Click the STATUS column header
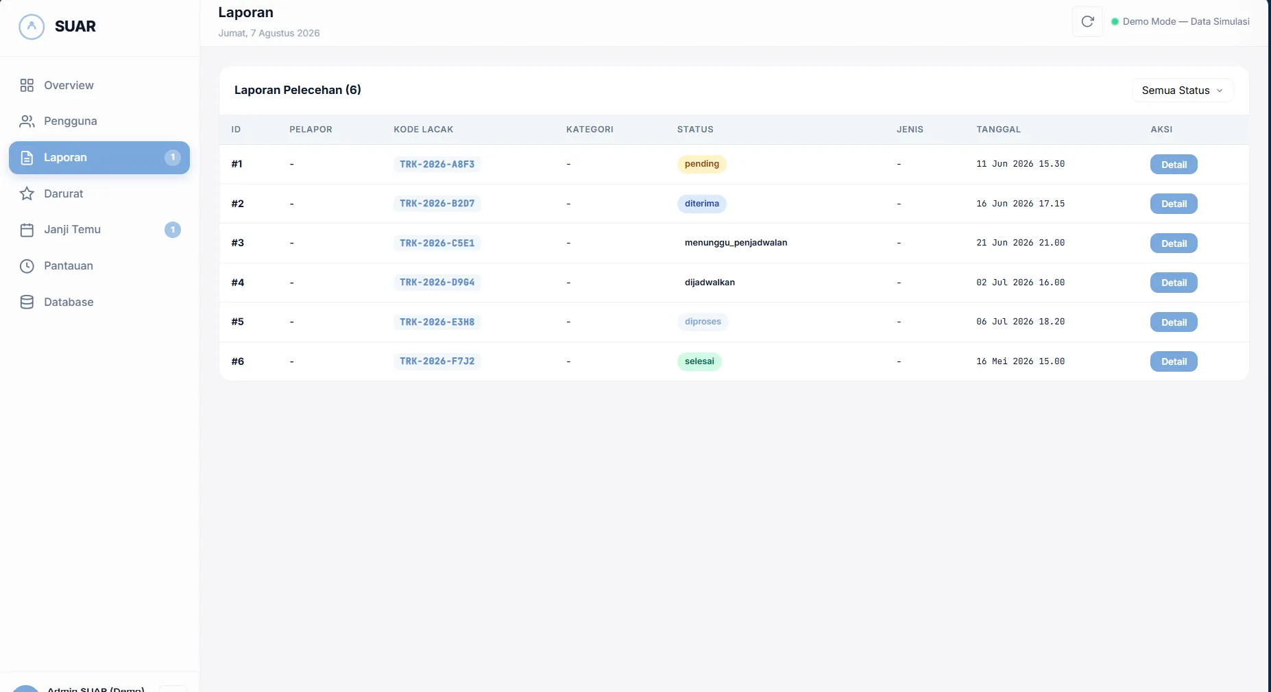The width and height of the screenshot is (1271, 692). (x=695, y=130)
